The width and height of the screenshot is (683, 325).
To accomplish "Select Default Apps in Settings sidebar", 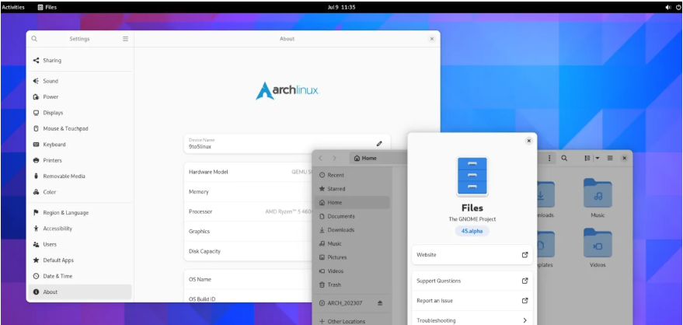I will pos(80,260).
